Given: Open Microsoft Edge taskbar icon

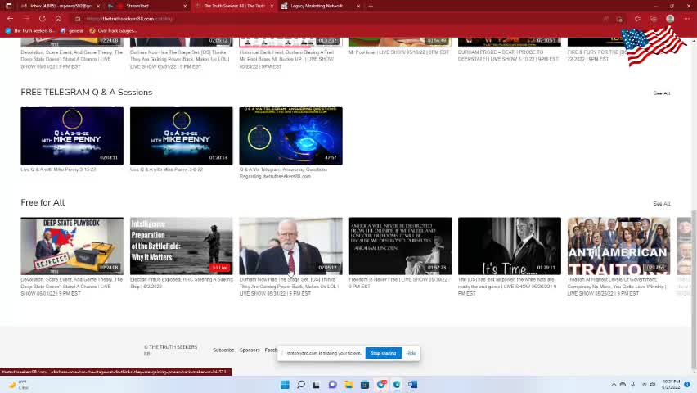Looking at the screenshot, I should [397, 385].
